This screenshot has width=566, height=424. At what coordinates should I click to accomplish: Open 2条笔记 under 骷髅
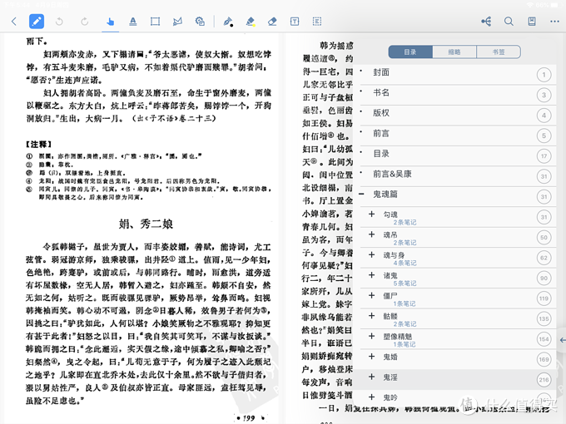point(405,324)
